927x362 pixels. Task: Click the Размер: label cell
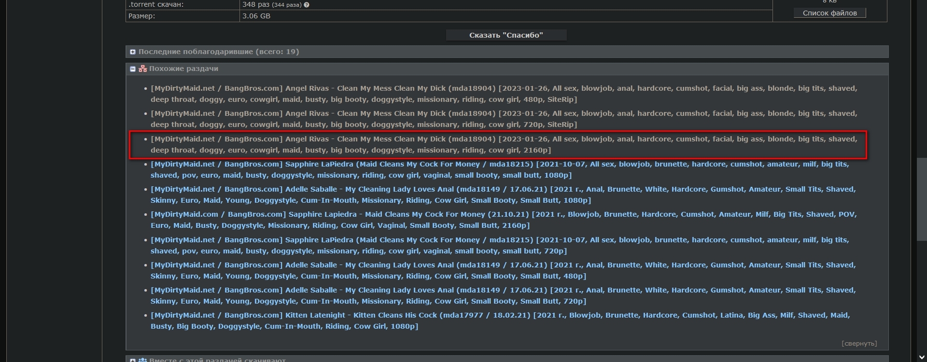183,16
